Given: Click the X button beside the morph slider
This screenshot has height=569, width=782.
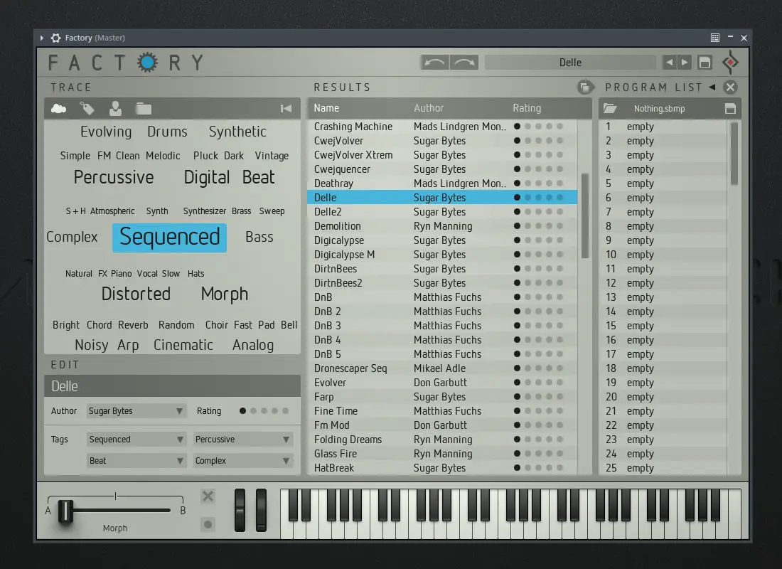Looking at the screenshot, I should pos(208,496).
